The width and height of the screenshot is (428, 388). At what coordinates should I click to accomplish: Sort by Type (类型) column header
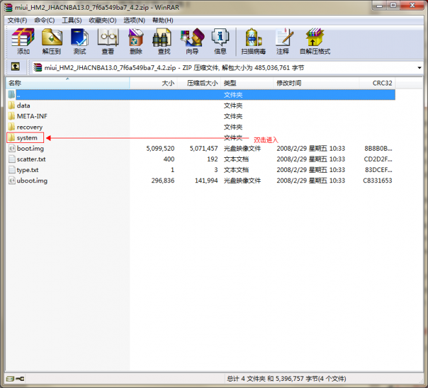pos(247,83)
